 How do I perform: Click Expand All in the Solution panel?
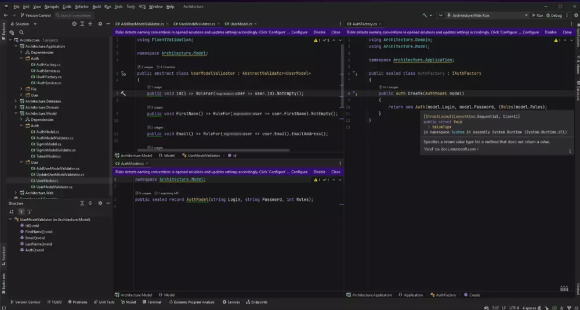(82, 24)
